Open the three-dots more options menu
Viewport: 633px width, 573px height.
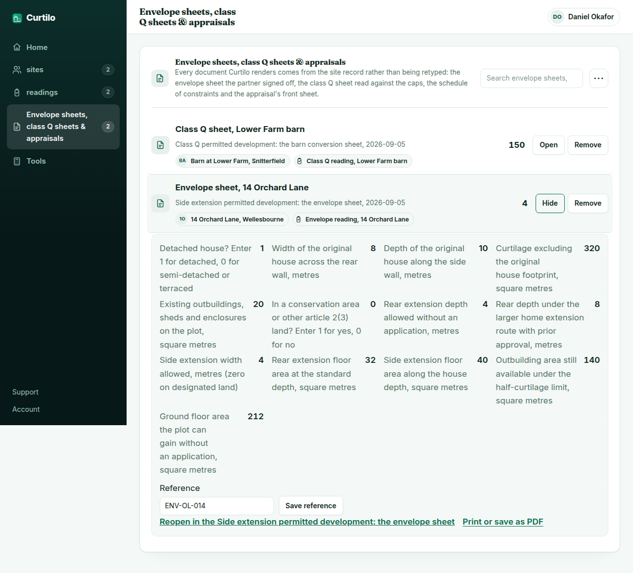click(x=599, y=78)
